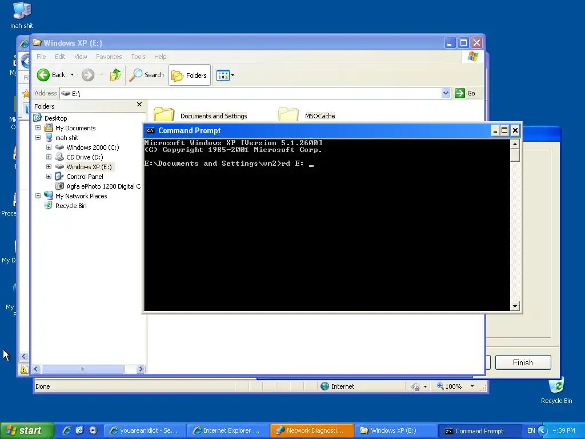The height and width of the screenshot is (439, 585).
Task: Collapse the mah shit node
Action: (38, 137)
